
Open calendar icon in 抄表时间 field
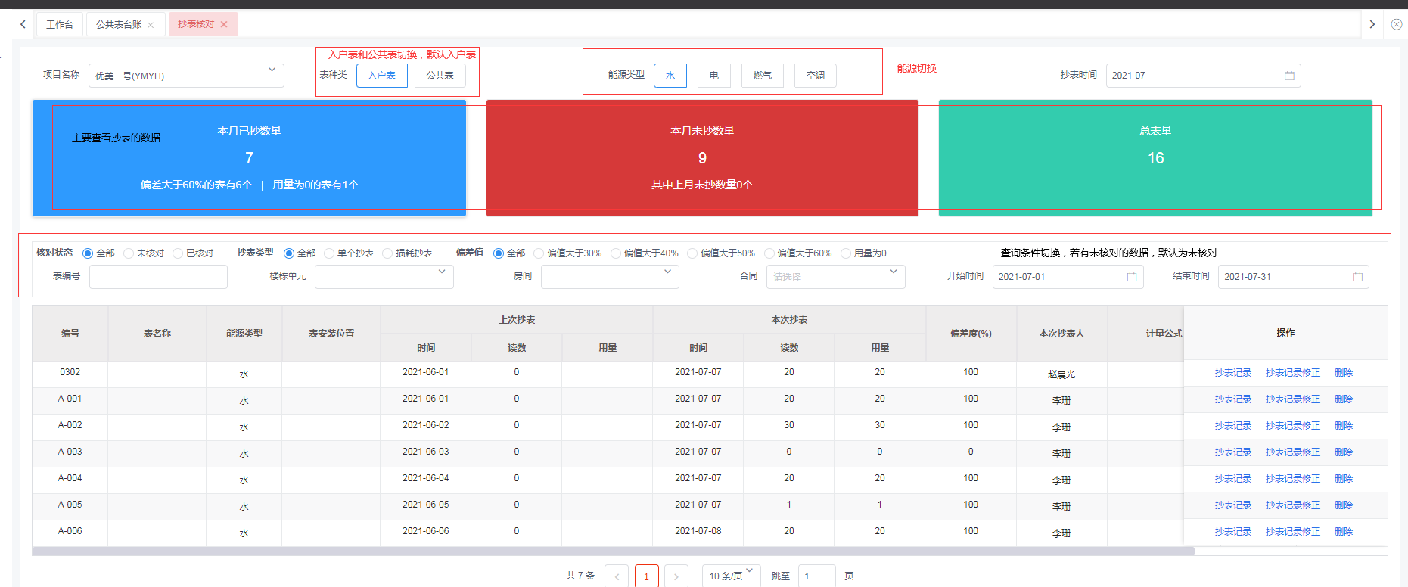pyautogui.click(x=1289, y=76)
